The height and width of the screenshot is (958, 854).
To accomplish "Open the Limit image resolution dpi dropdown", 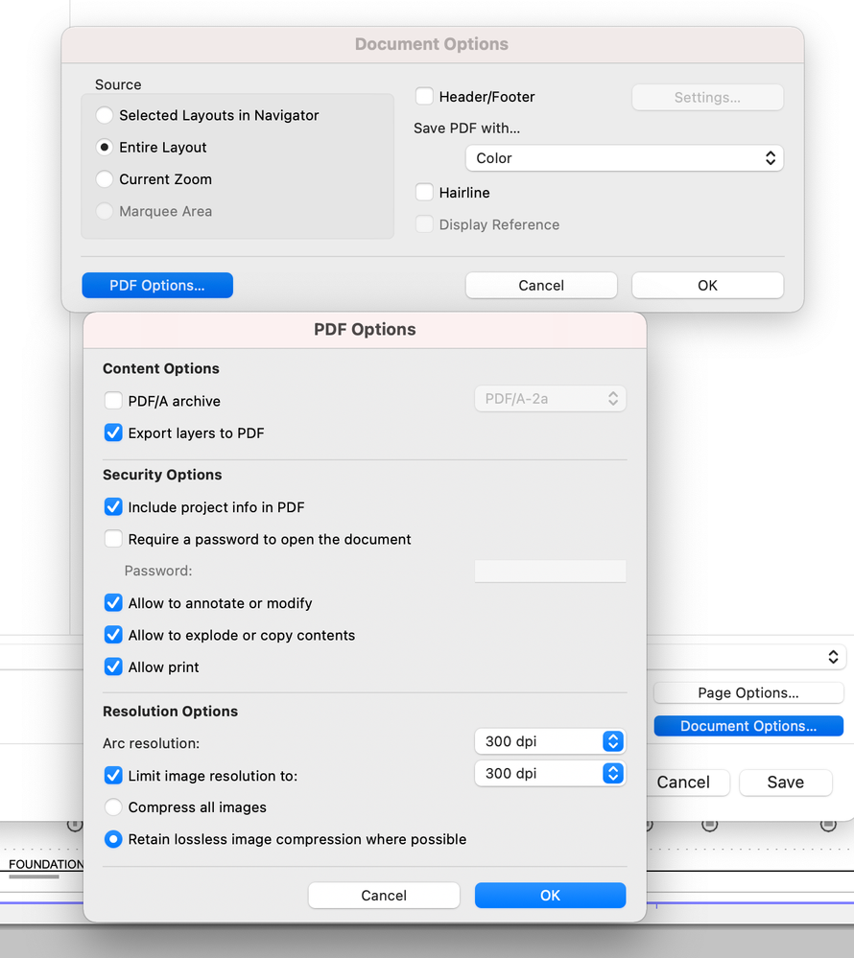I will [x=550, y=773].
